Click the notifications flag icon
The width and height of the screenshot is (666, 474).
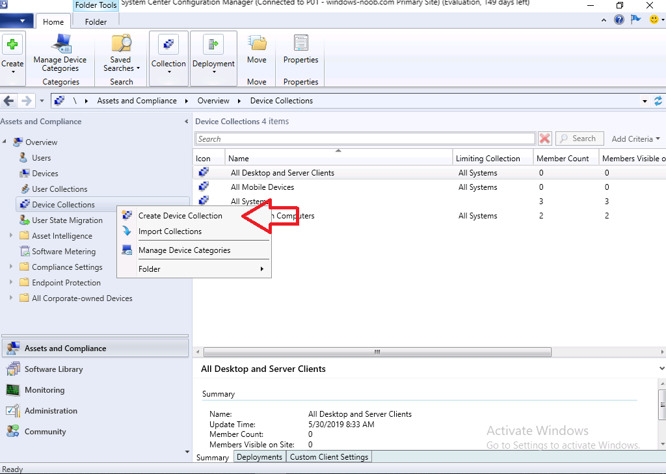coord(636,20)
